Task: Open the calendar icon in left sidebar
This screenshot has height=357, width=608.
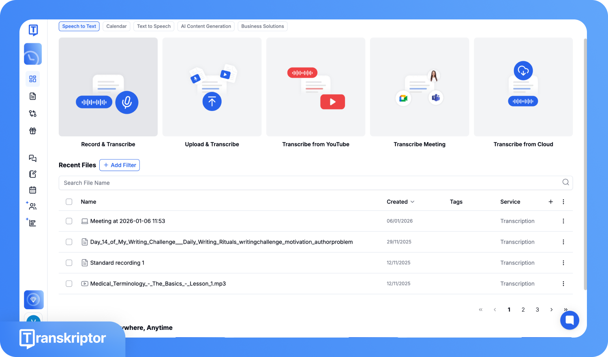Action: (33, 190)
